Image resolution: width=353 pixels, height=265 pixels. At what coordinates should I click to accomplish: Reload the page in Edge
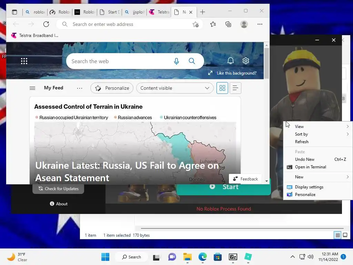tap(46, 24)
